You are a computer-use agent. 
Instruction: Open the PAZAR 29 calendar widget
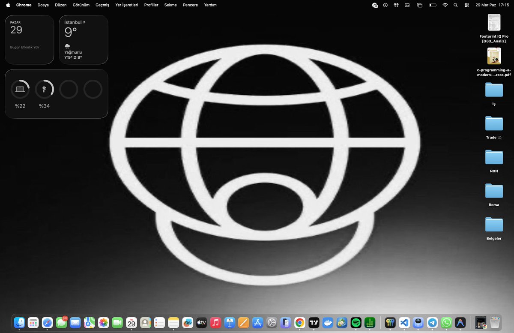30,40
